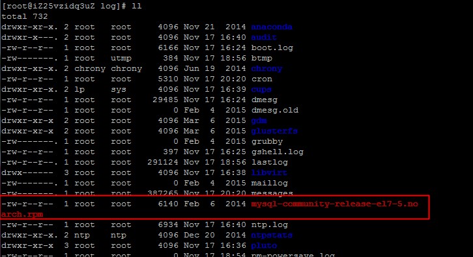Click the size value 6166
Viewport: 473px width, 257px height.
point(168,47)
